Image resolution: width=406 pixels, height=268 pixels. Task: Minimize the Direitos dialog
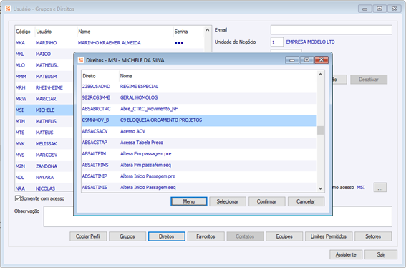[x=292, y=60]
